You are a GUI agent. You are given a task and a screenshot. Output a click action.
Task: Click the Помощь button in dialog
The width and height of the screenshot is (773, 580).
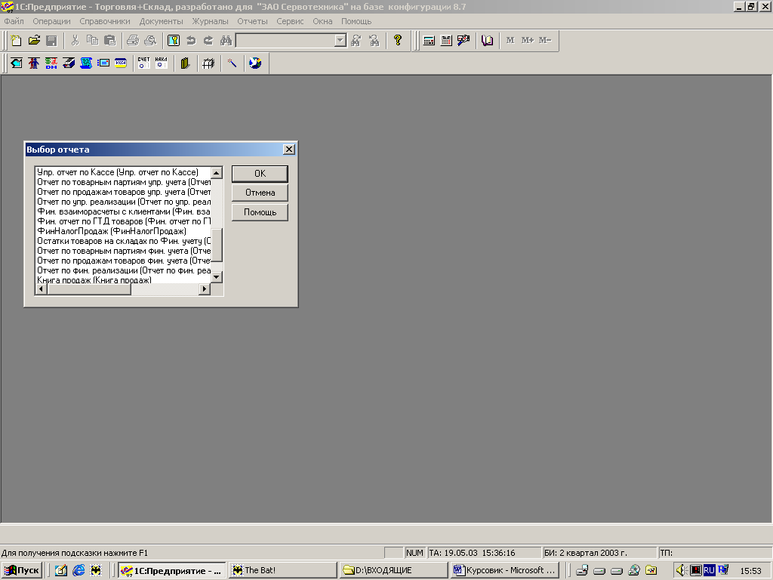pos(260,212)
